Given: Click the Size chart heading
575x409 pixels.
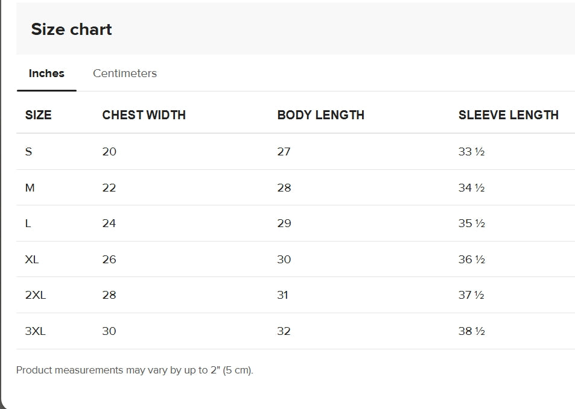Looking at the screenshot, I should 71,30.
